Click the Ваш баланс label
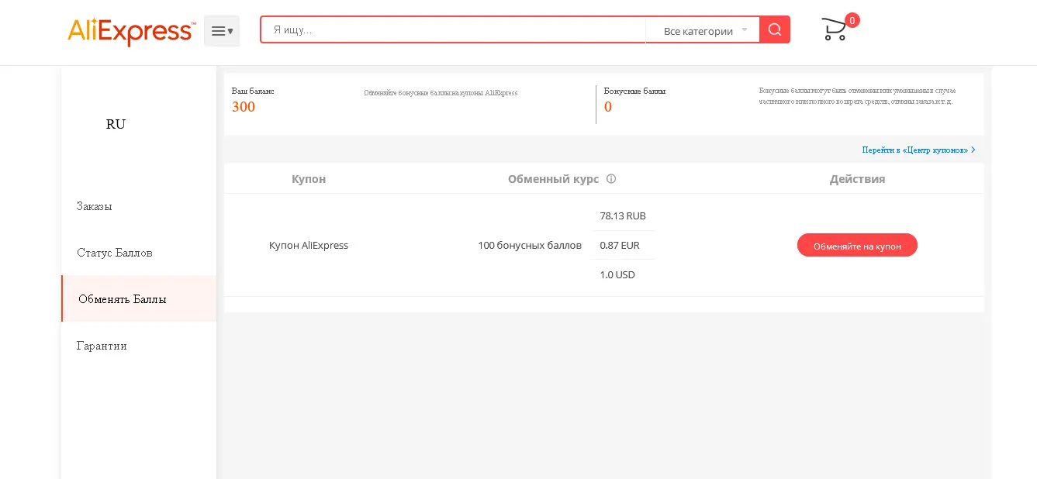Viewport: 1037px width, 479px height. click(253, 91)
